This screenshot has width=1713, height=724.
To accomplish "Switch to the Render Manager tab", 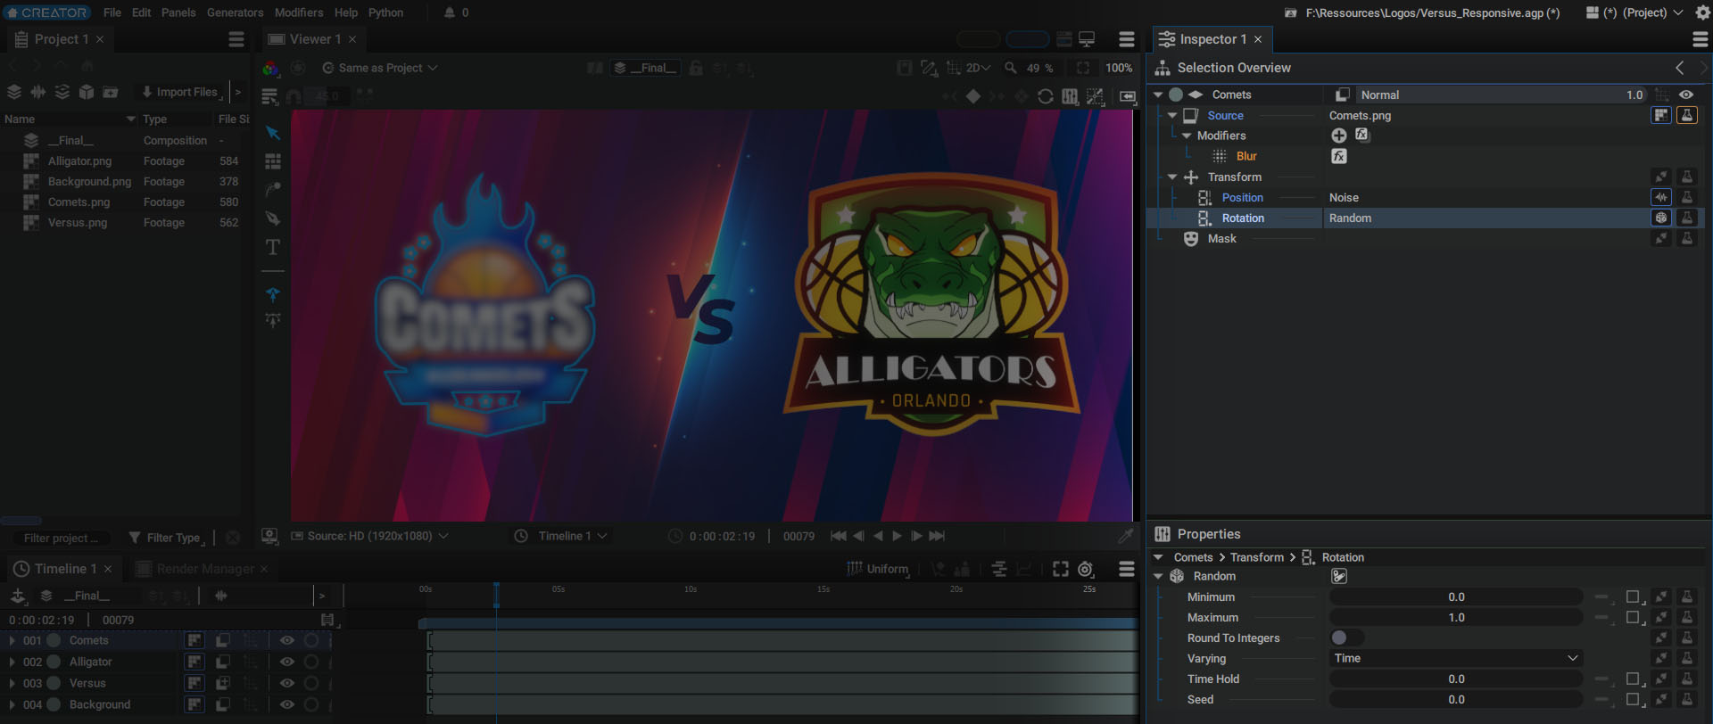I will (204, 569).
